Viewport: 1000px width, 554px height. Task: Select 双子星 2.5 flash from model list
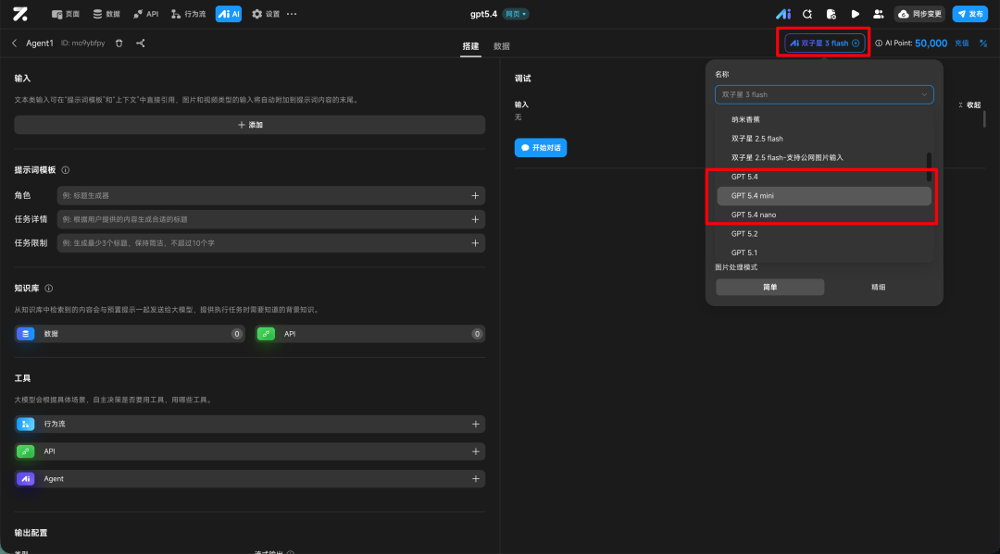(x=823, y=139)
